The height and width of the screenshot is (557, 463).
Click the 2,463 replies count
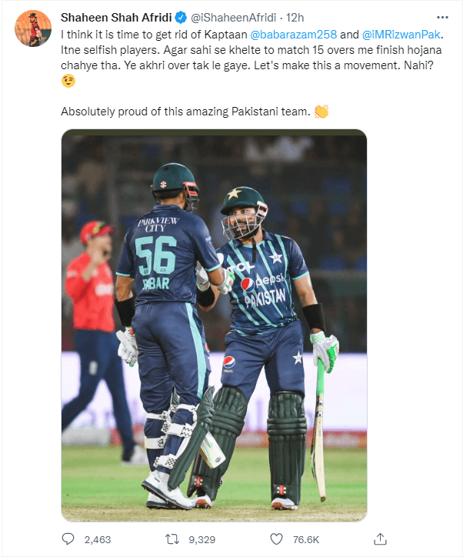click(x=98, y=539)
